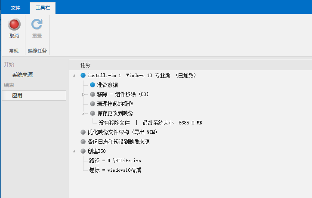The width and height of the screenshot is (312, 198).
Task: Click the gray dot beside 清理挂起的操作
Action: pos(93,104)
